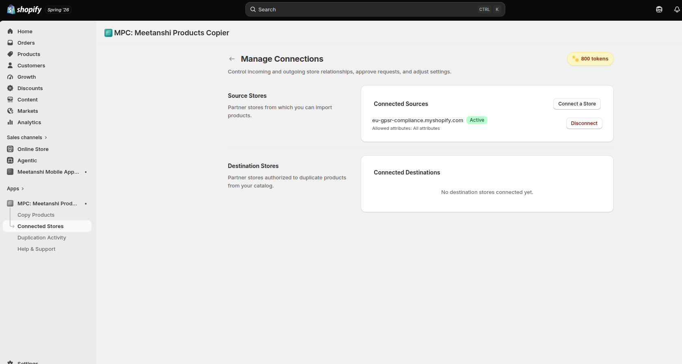682x364 pixels.
Task: Click the Shopify logo
Action: (x=24, y=9)
